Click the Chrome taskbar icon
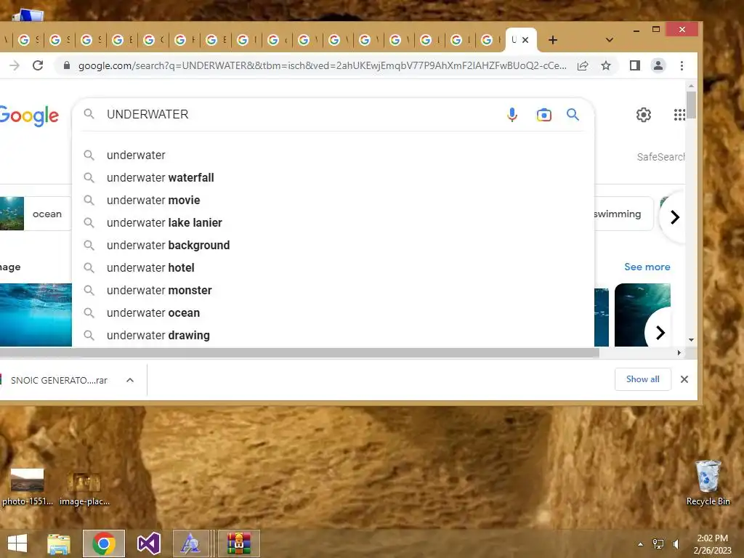 (104, 543)
